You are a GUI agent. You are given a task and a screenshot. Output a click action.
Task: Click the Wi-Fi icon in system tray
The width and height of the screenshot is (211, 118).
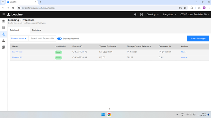pos(187,115)
